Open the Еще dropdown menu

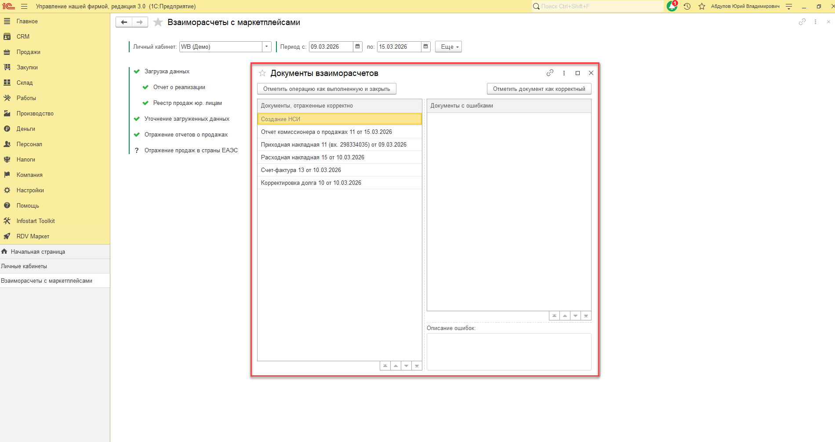point(448,47)
